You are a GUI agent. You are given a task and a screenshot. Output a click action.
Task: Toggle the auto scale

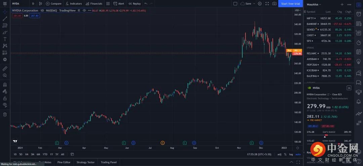pyautogui.click(x=298, y=154)
